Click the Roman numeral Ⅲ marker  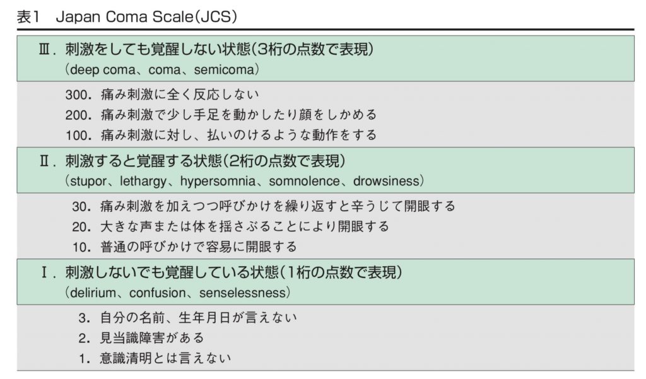tap(45, 49)
